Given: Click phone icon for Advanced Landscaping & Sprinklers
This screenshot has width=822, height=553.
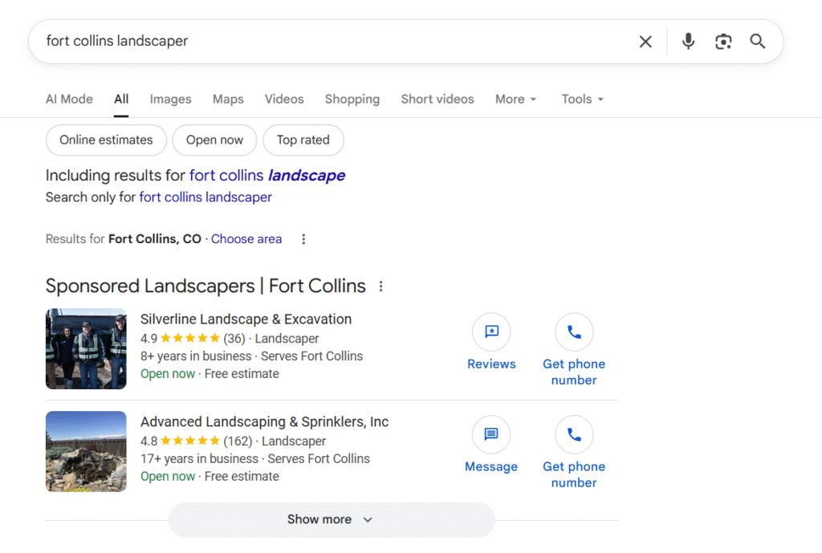Looking at the screenshot, I should point(574,435).
